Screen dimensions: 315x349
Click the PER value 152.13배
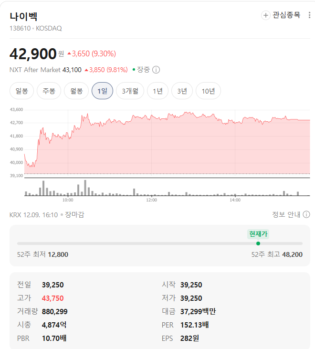coord(194,325)
